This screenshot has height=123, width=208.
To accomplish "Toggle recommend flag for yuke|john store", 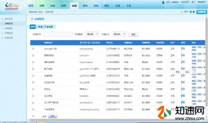I will (x=183, y=55).
